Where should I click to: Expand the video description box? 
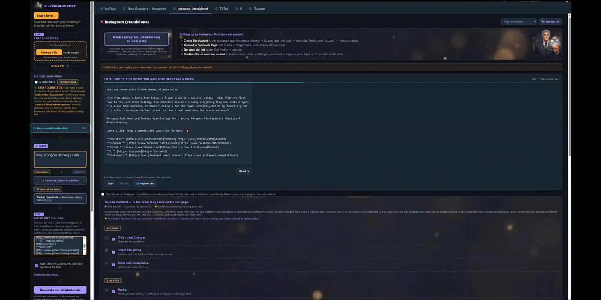pos(79,172)
